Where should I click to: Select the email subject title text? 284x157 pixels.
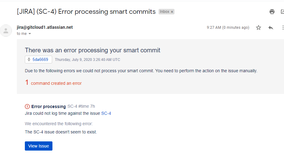click(x=86, y=12)
